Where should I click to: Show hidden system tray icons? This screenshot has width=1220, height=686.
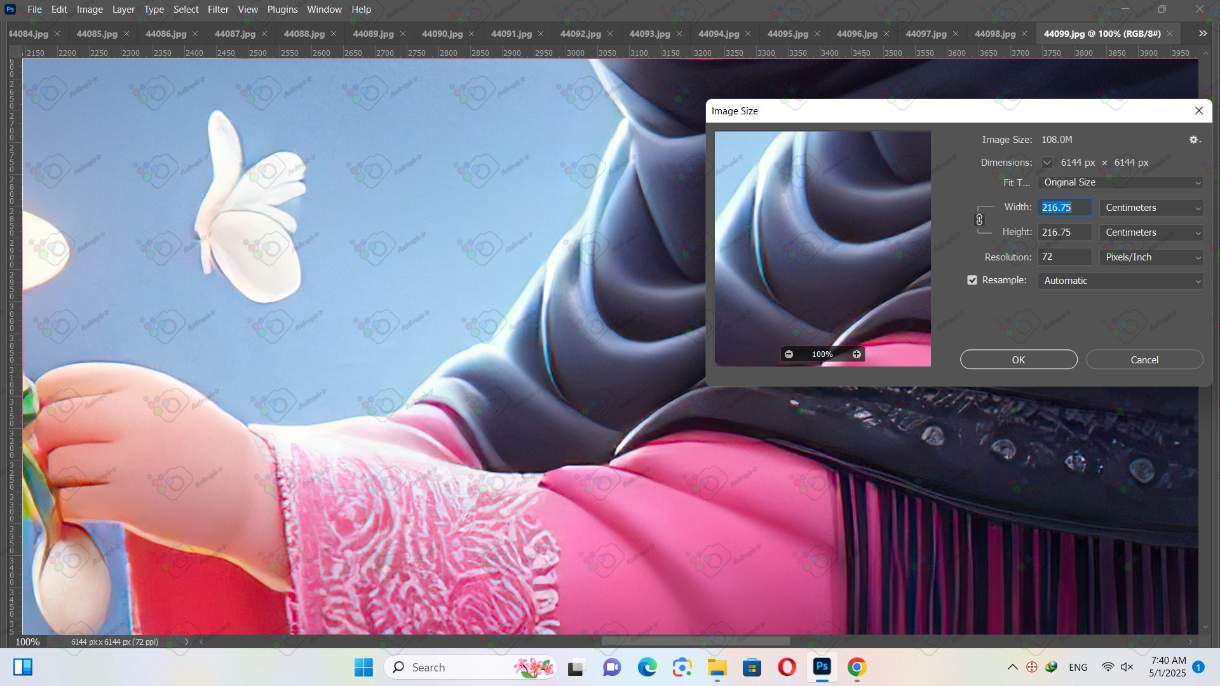(x=1013, y=667)
